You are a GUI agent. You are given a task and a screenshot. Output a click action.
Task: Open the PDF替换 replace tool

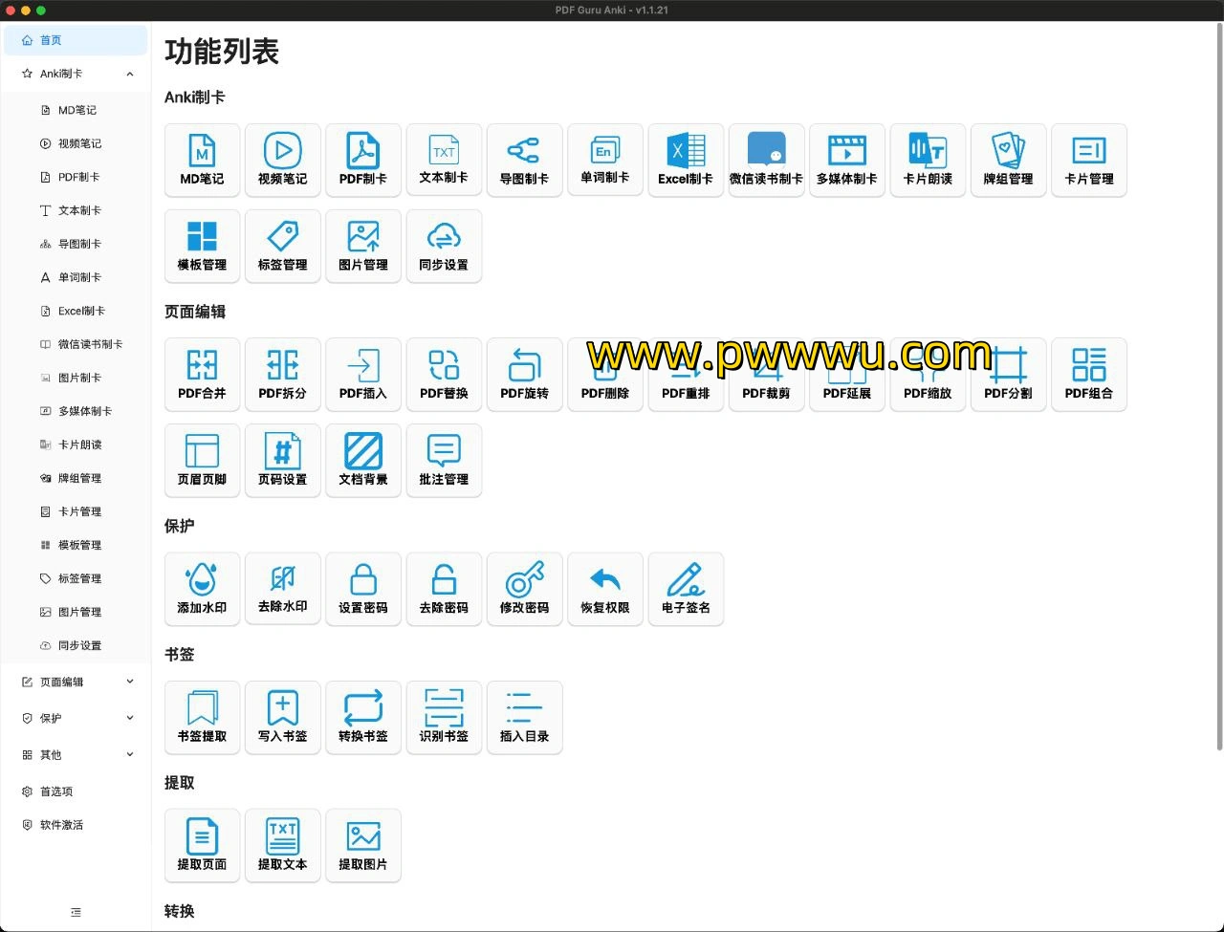pos(444,374)
